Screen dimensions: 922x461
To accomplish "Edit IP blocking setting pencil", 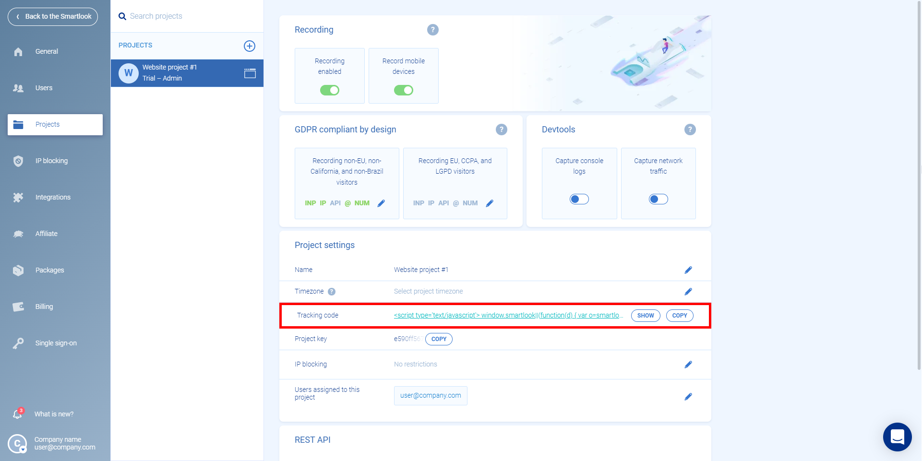I will click(688, 365).
